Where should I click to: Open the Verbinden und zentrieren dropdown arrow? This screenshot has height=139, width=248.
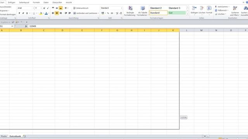click(98, 13)
